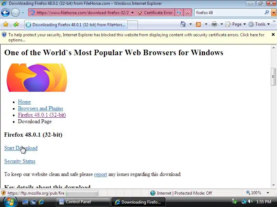Click Downloading Firefo... taskbar button
277x207 pixels.
pos(138,202)
